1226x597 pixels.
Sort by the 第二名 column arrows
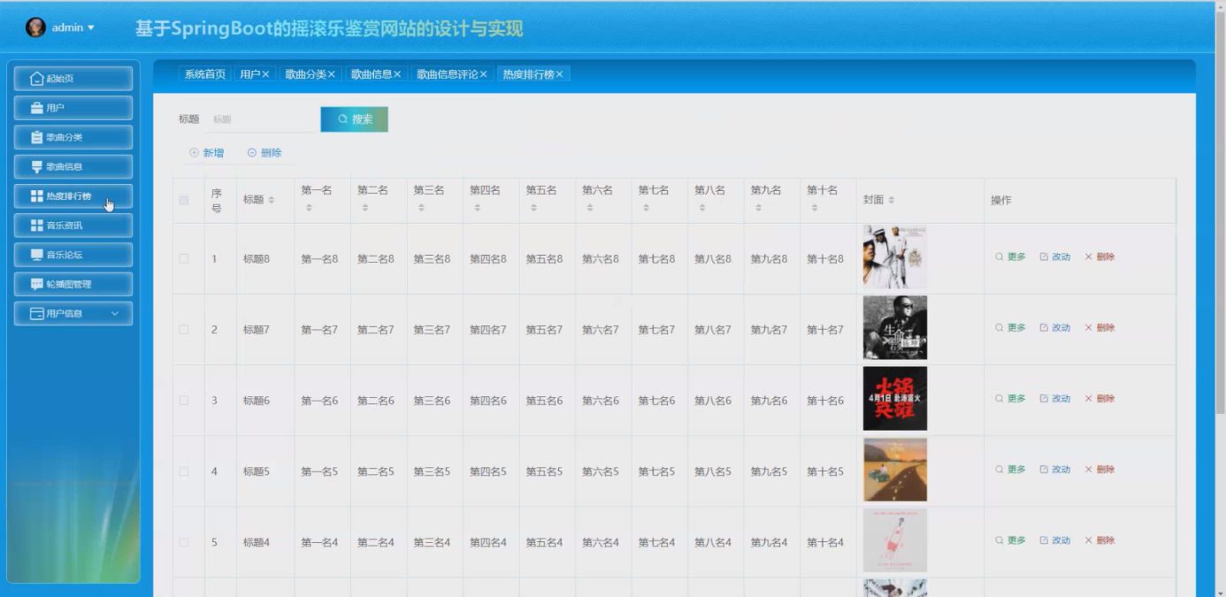point(365,208)
